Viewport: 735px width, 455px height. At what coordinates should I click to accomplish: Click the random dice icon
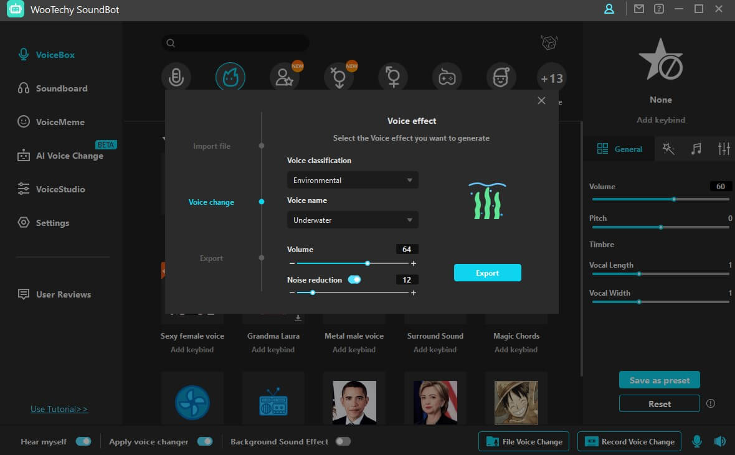click(549, 43)
